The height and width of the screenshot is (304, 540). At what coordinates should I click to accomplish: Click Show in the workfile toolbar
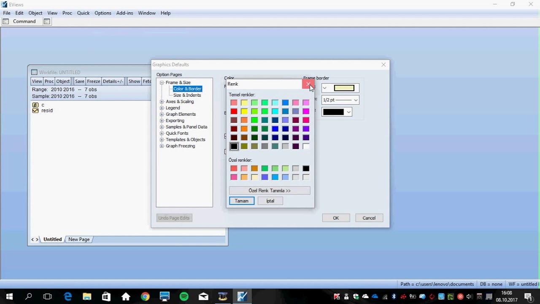(x=134, y=81)
